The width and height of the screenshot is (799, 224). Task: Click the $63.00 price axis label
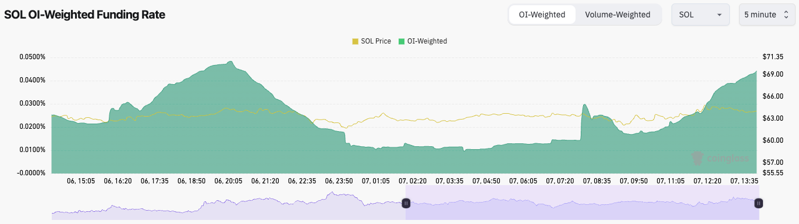point(772,118)
